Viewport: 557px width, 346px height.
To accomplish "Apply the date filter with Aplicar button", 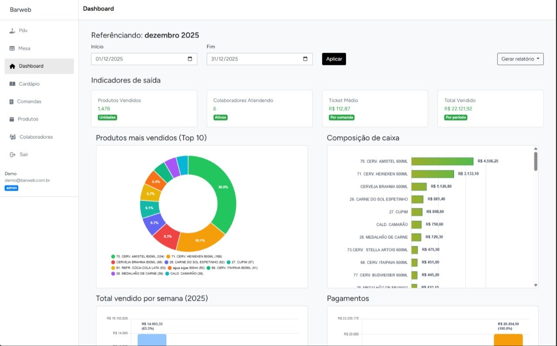I will [x=334, y=59].
